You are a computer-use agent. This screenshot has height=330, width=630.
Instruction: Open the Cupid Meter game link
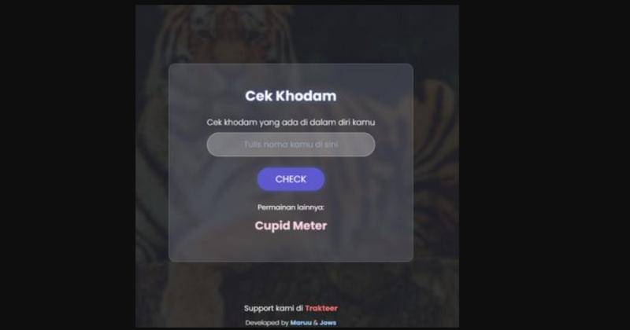pyautogui.click(x=291, y=225)
